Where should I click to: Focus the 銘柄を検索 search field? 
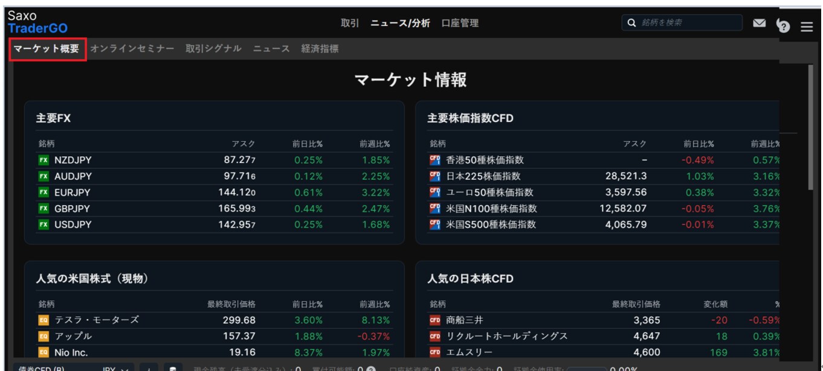pyautogui.click(x=682, y=23)
